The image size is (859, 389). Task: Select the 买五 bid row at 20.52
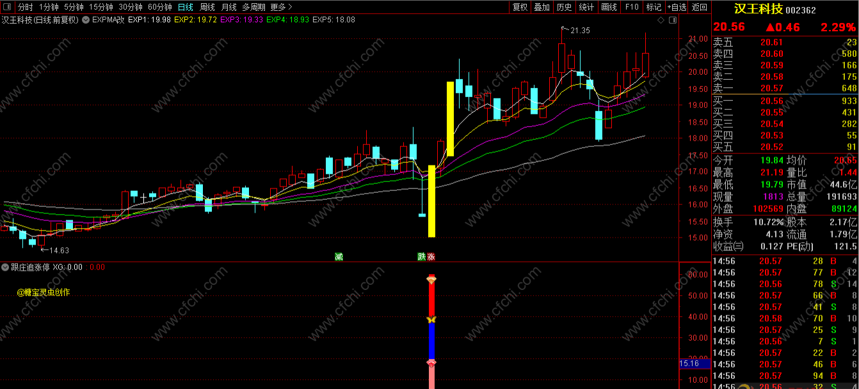(x=785, y=147)
